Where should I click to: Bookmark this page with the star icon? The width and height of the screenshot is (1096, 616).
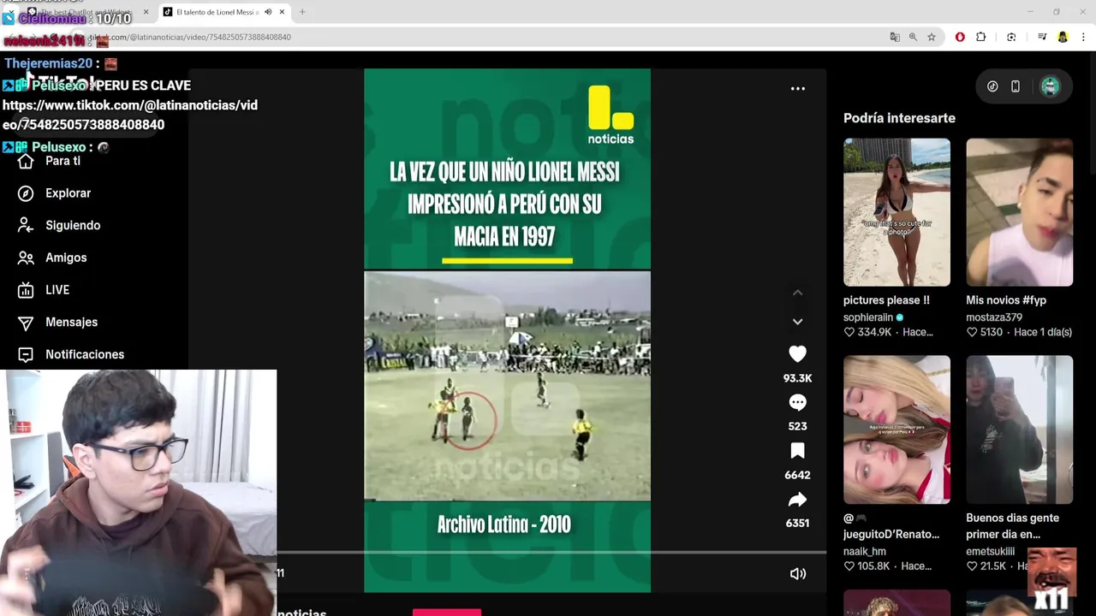point(932,37)
